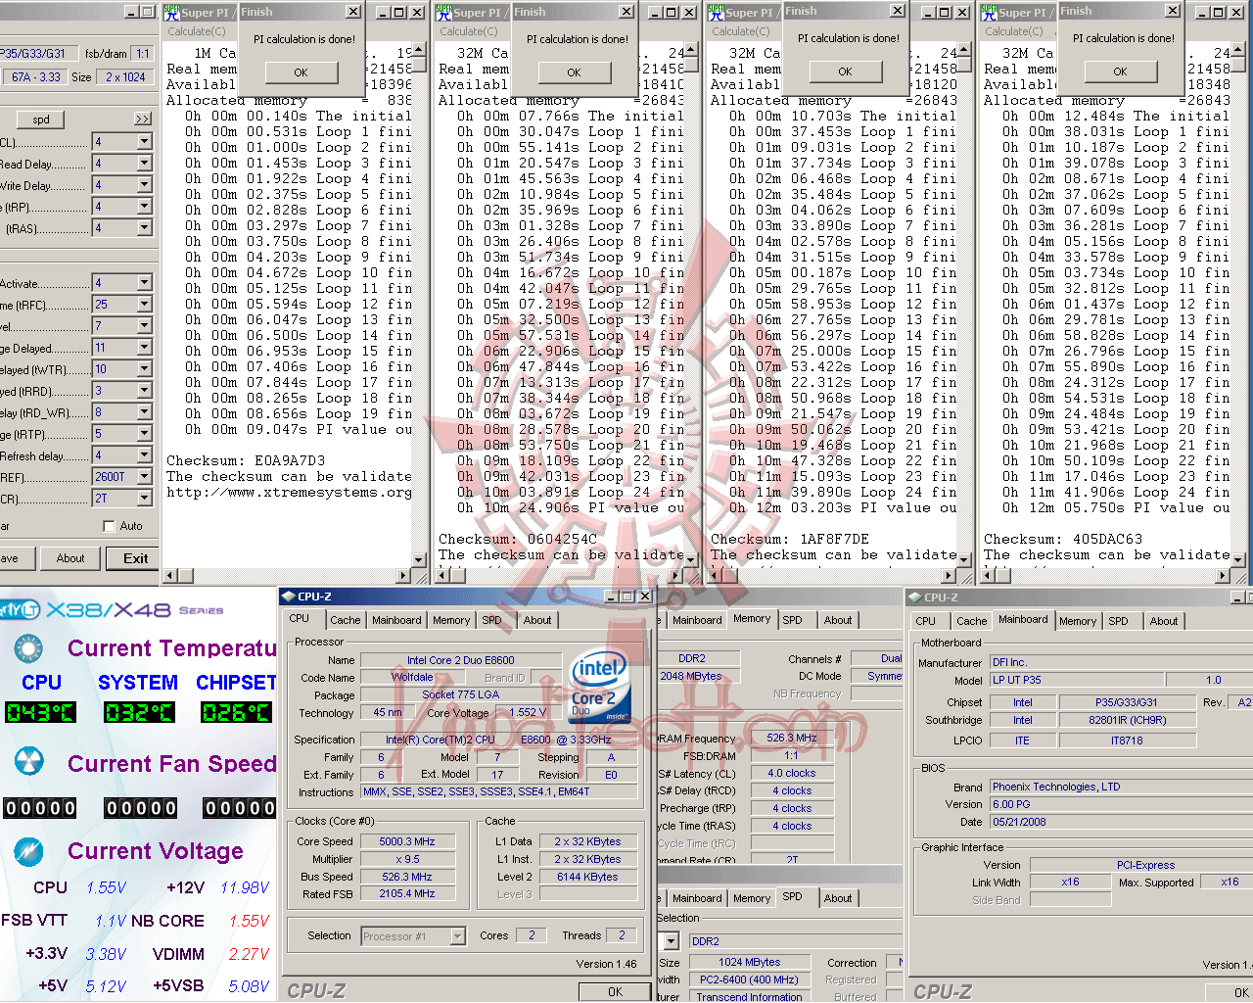
Task: Click the spd button
Action: (x=41, y=119)
